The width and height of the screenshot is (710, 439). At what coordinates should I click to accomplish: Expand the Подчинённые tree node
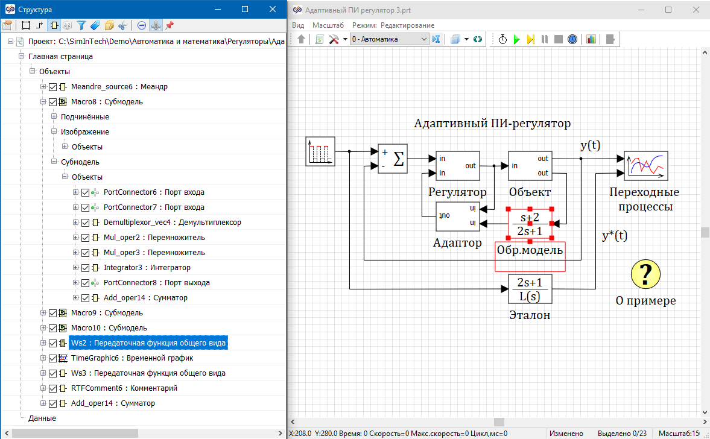pos(54,117)
